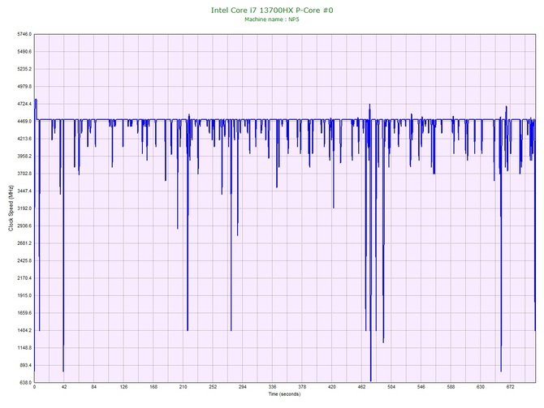Click the 1148.8 y-axis value

click(24, 348)
